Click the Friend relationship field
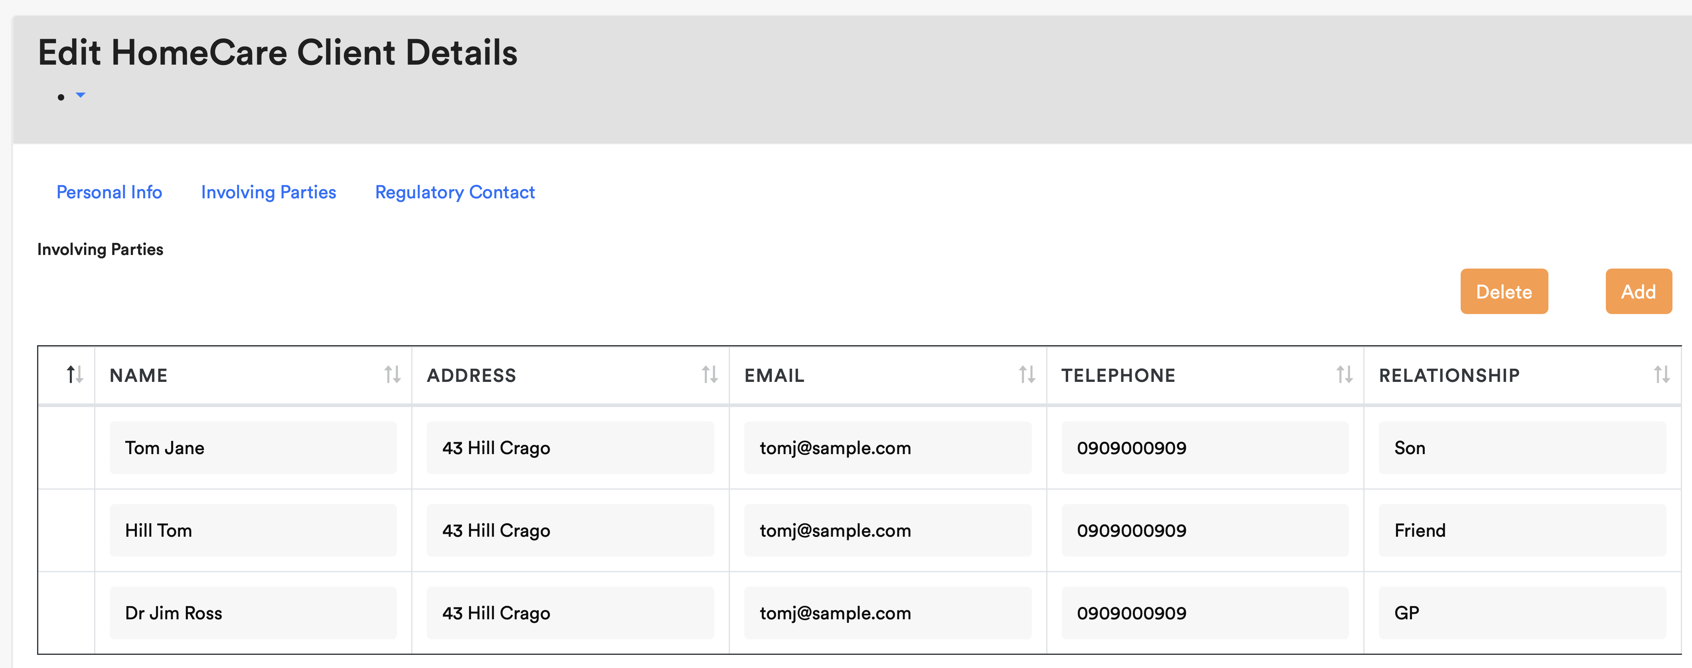 click(x=1521, y=530)
